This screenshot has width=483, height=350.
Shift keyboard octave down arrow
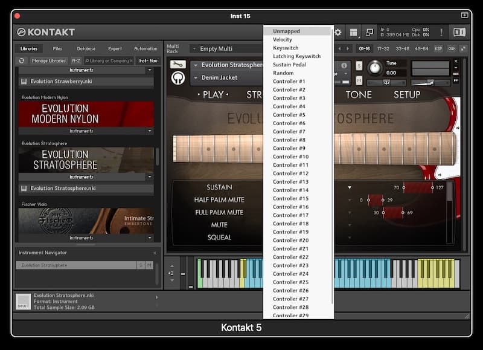[x=172, y=280]
